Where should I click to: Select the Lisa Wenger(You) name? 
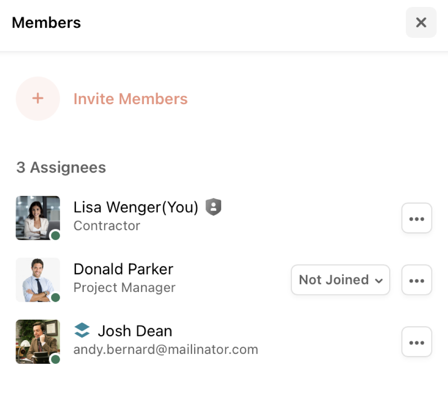tap(136, 207)
